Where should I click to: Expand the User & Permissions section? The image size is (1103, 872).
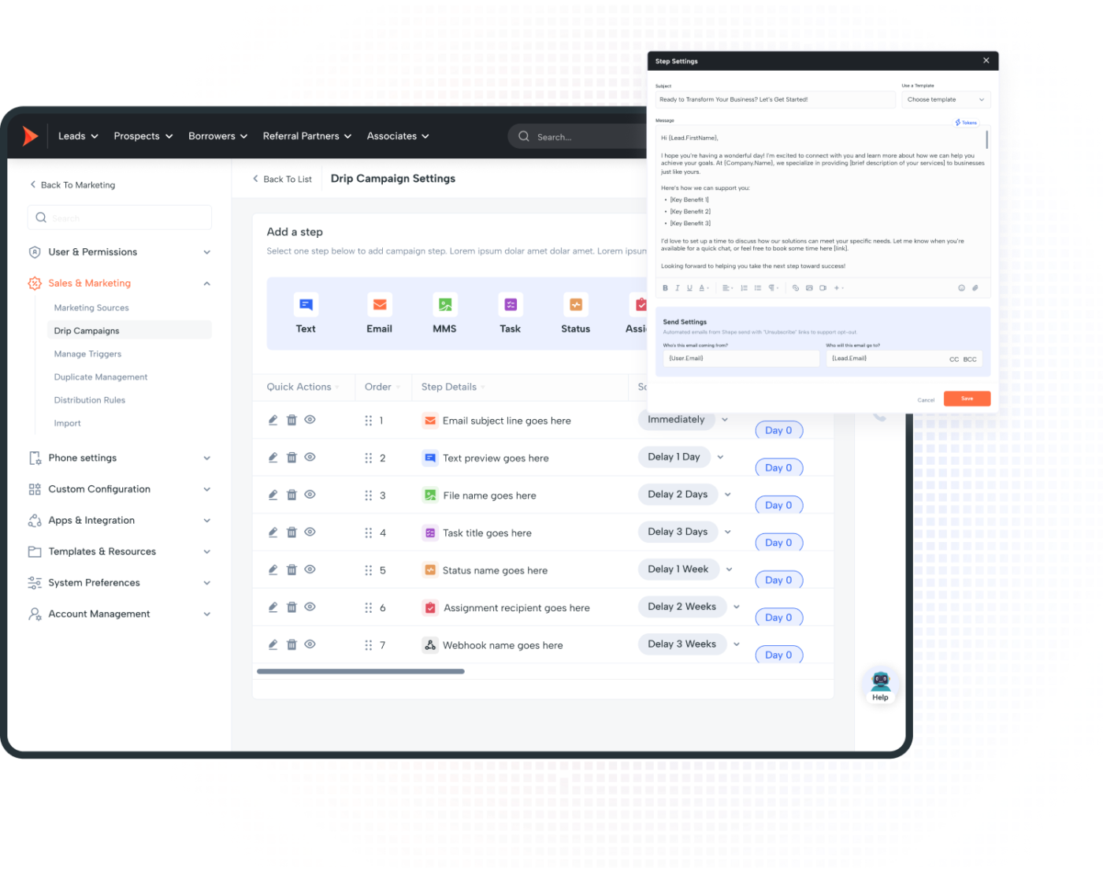[120, 252]
